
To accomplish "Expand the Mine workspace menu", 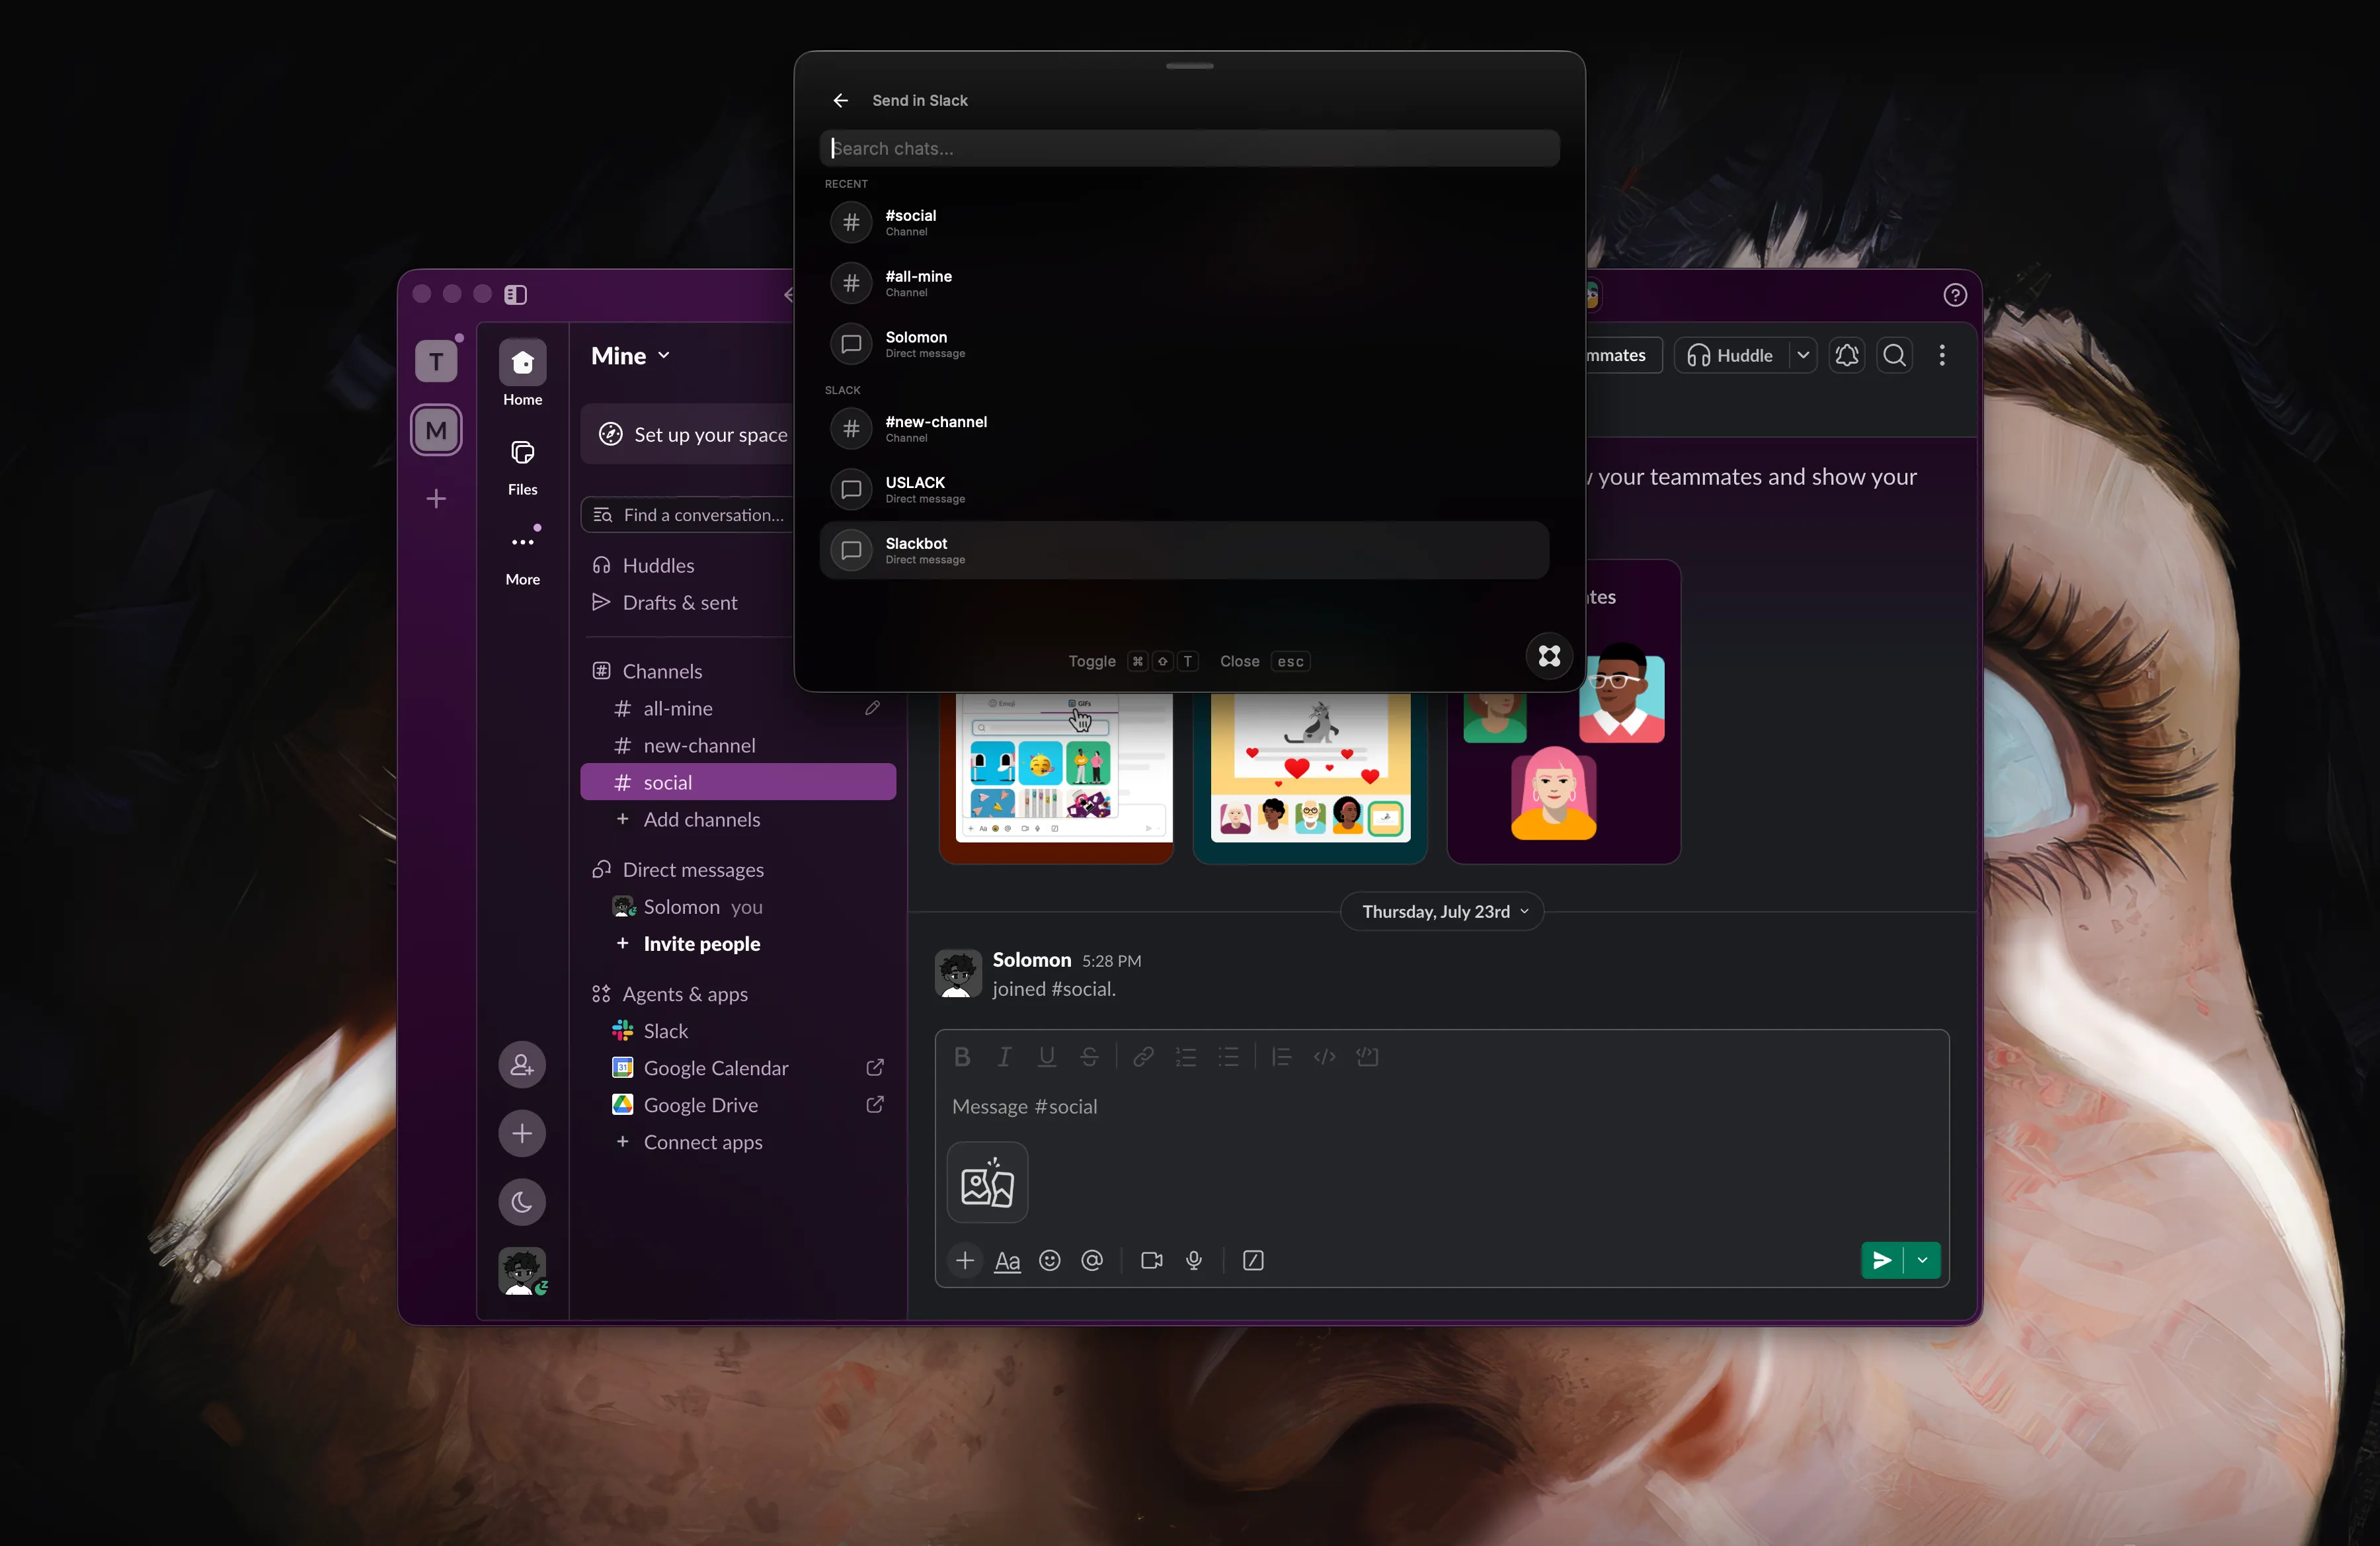I will (x=631, y=356).
